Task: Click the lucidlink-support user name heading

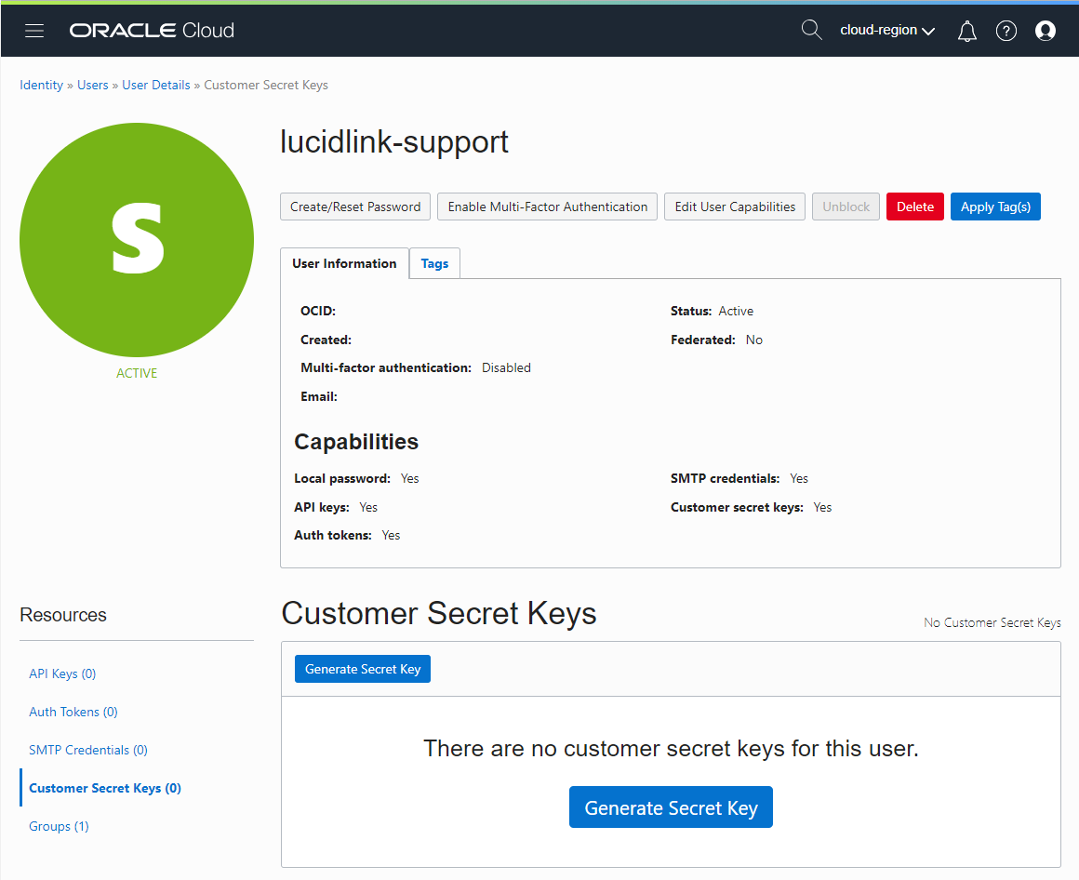Action: 394,142
